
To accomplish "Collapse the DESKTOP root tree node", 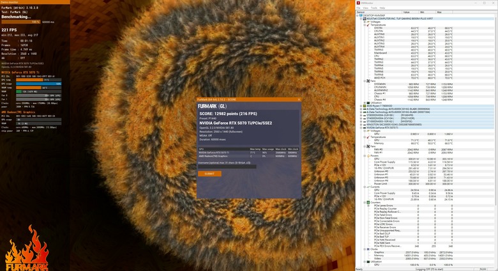I will [358, 15].
